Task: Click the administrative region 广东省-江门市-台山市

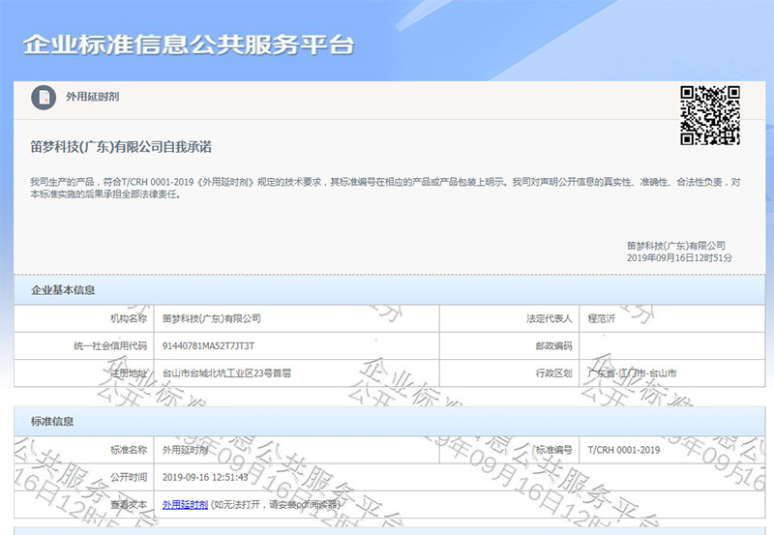Action: coord(632,372)
